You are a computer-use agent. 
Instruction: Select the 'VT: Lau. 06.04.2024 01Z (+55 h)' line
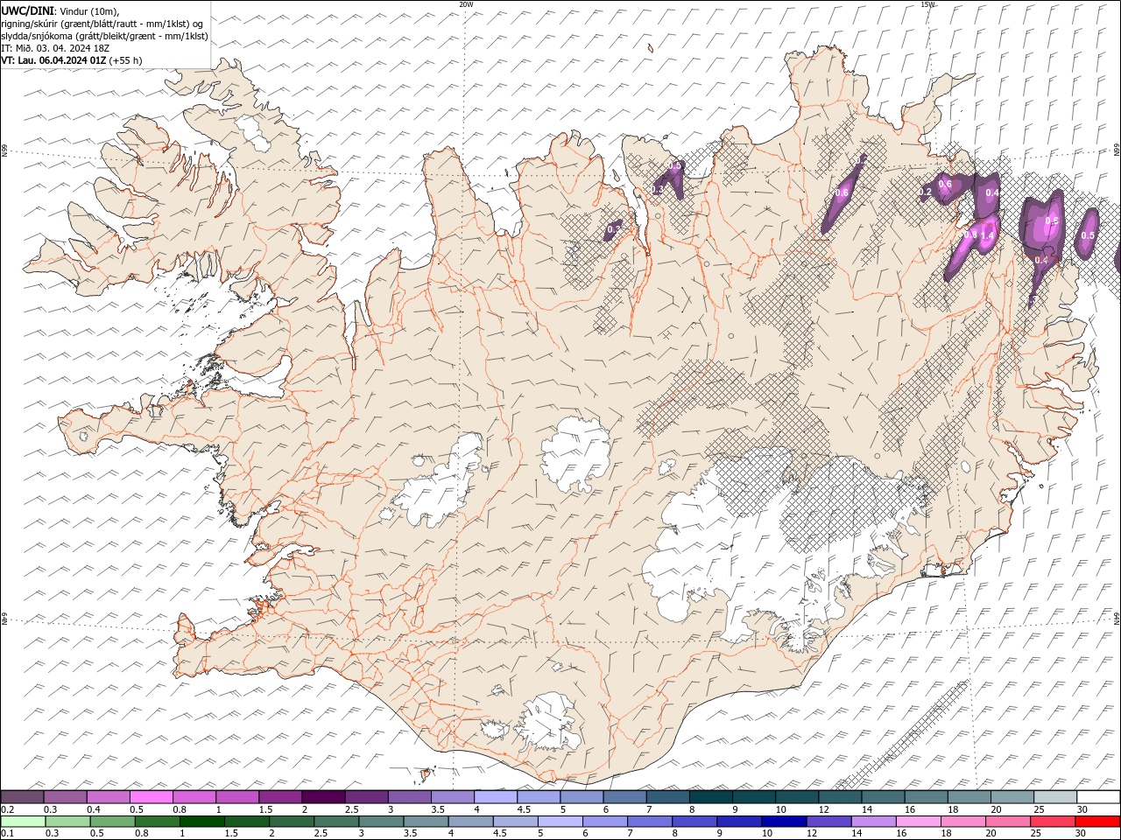(x=72, y=60)
